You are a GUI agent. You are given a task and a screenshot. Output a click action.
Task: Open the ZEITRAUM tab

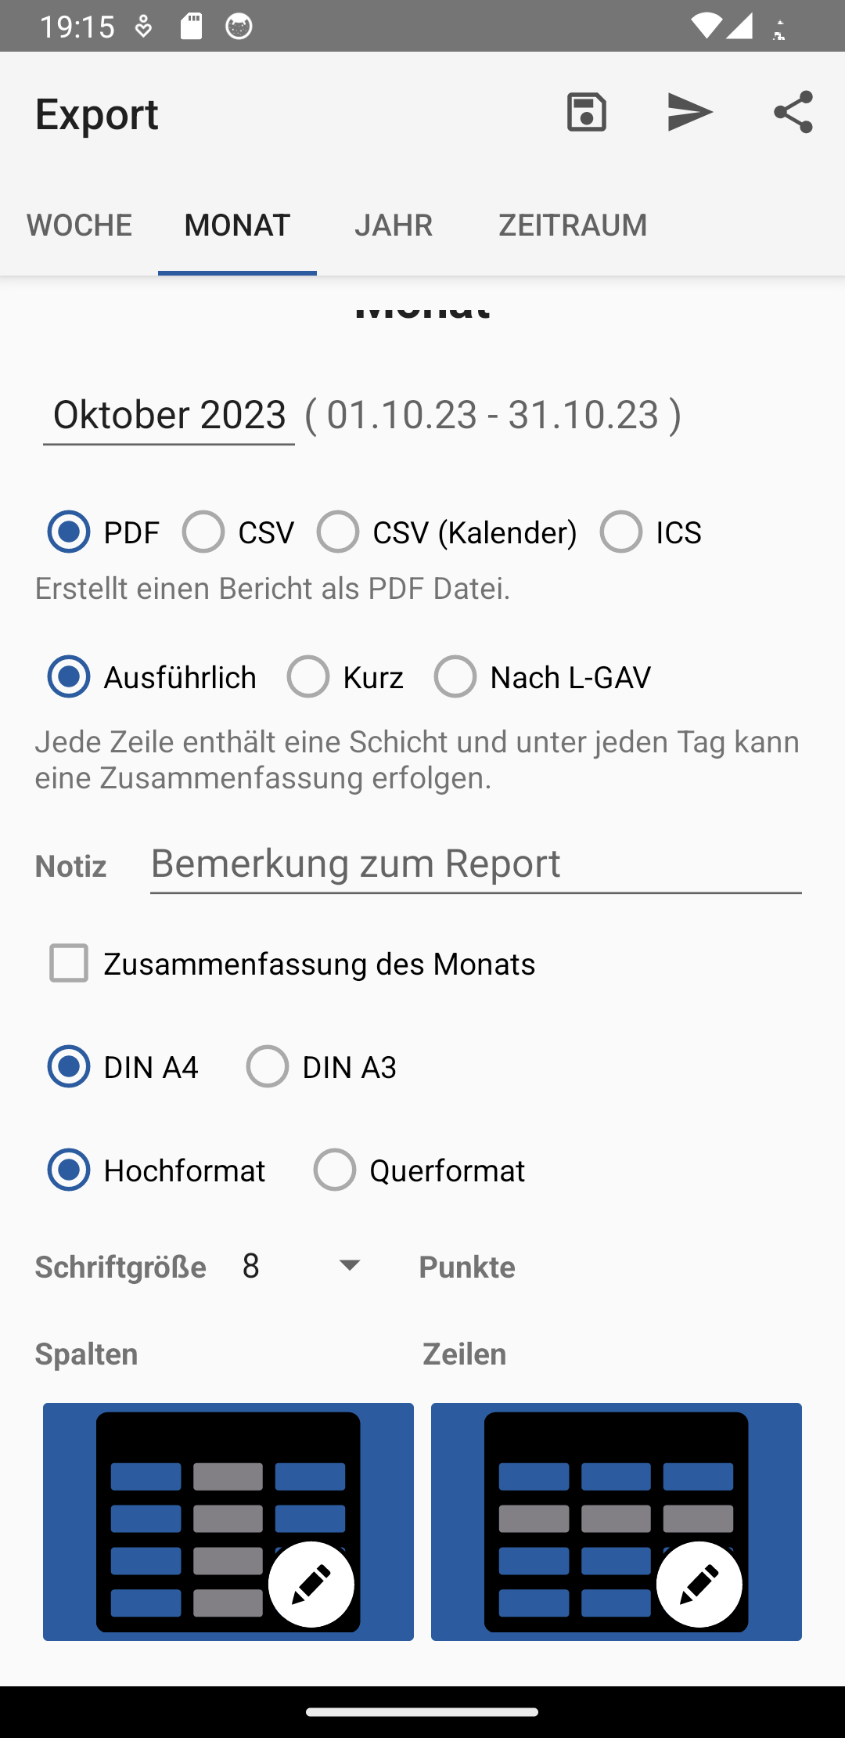(573, 225)
